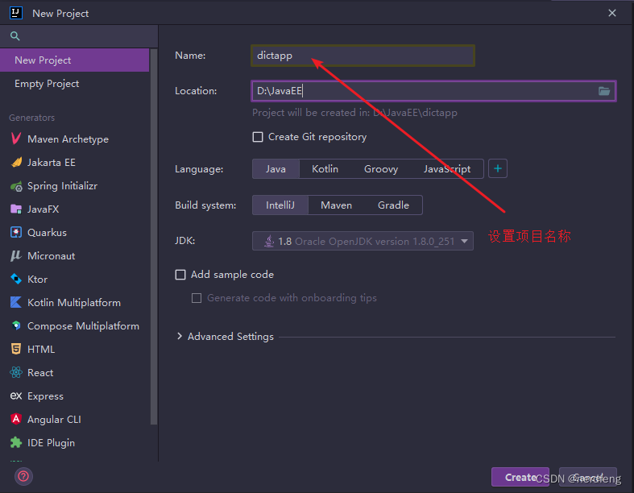Image resolution: width=634 pixels, height=493 pixels.
Task: Click the Java coffee-cup JDK icon
Action: click(x=269, y=241)
